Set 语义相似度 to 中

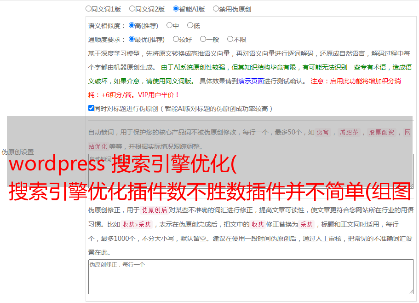pyautogui.click(x=169, y=25)
